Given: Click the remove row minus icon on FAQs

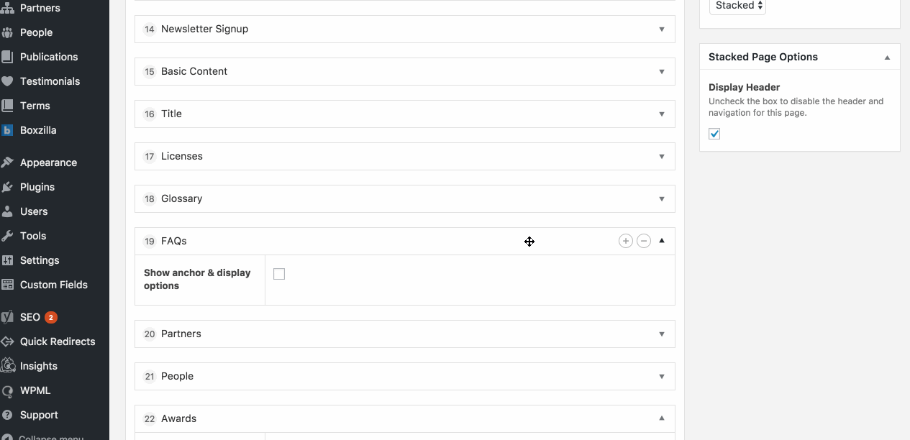Looking at the screenshot, I should coord(644,241).
